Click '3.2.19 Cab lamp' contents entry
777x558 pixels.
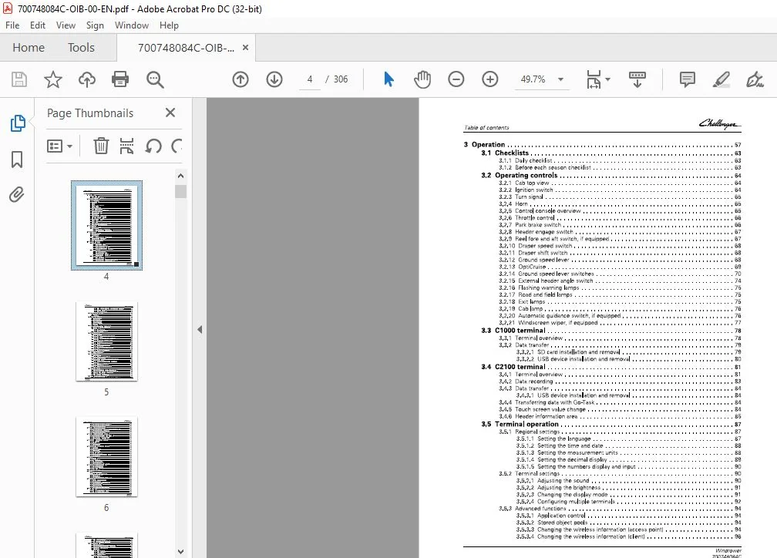620,309
